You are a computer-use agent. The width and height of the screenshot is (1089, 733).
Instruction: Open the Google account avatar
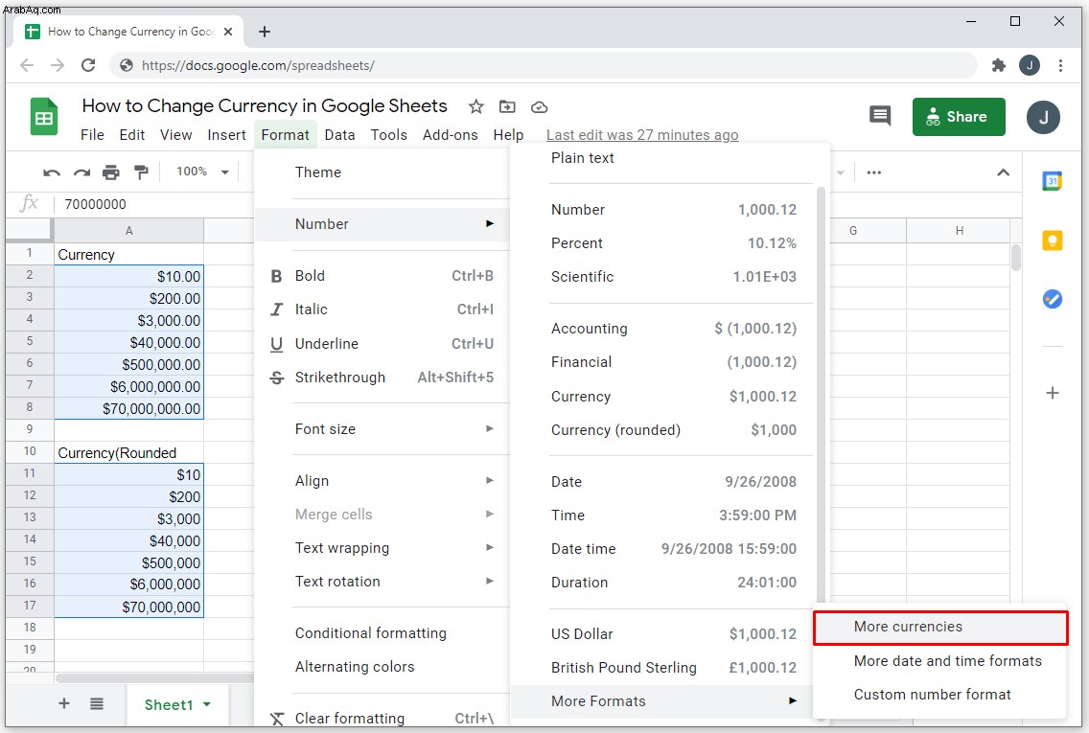pos(1043,117)
